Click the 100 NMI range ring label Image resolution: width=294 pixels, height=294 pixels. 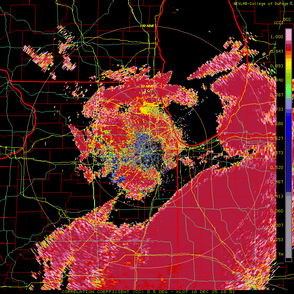coord(147,26)
